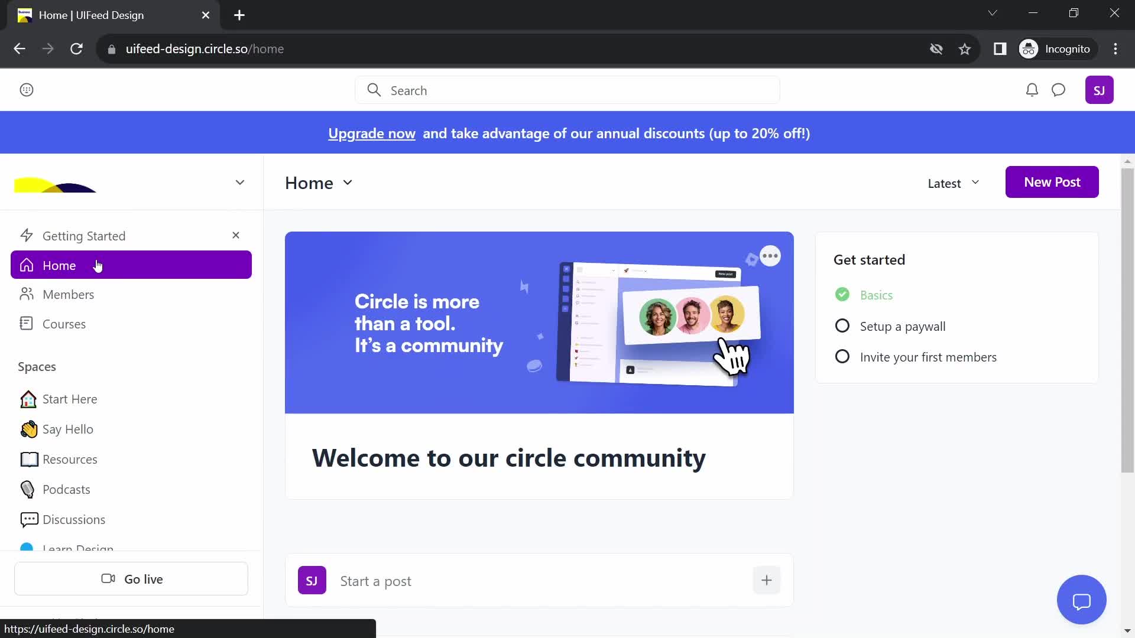The image size is (1135, 638).
Task: Select the Resources space menu item
Action: (69, 459)
